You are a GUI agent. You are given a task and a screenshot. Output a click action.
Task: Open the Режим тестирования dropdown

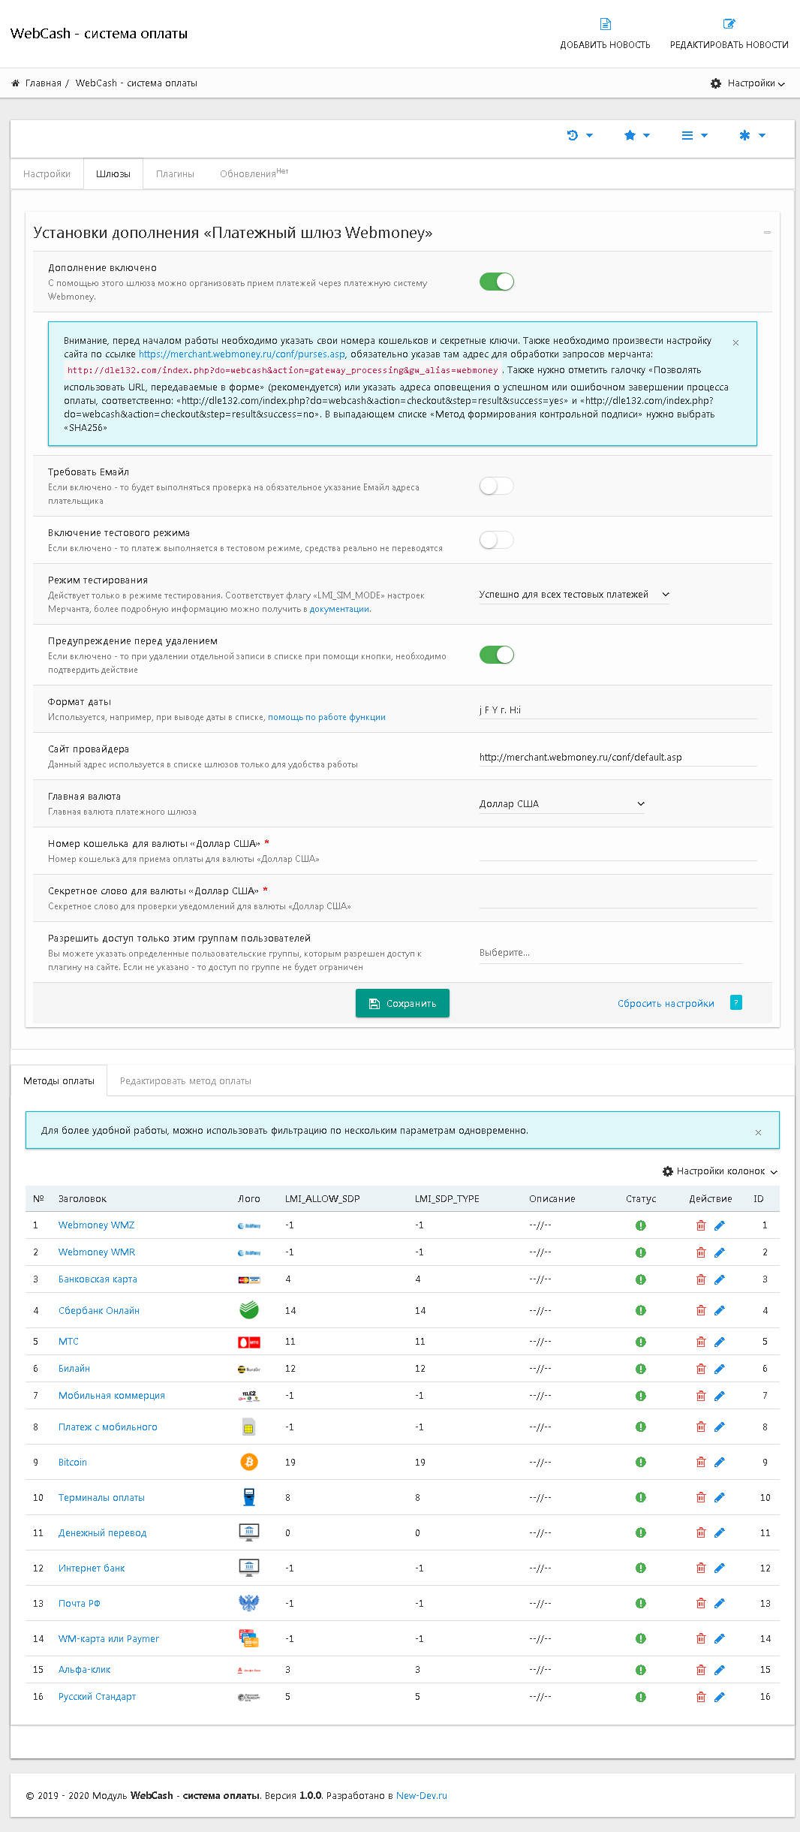574,595
